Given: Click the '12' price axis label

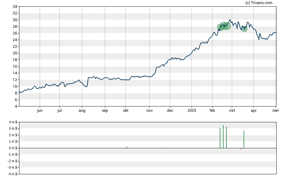Looking at the screenshot, I should tap(15, 80).
